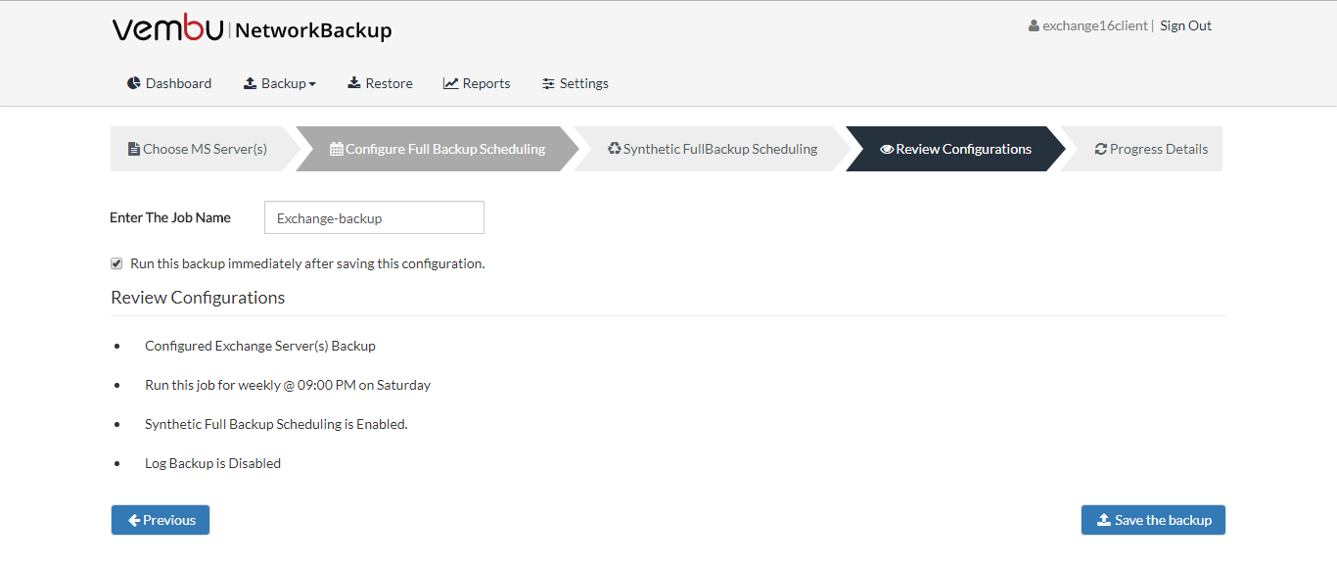Sign Out of the account
This screenshot has width=1337, height=565.
tap(1185, 26)
